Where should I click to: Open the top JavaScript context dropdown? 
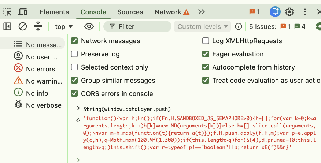pos(64,27)
